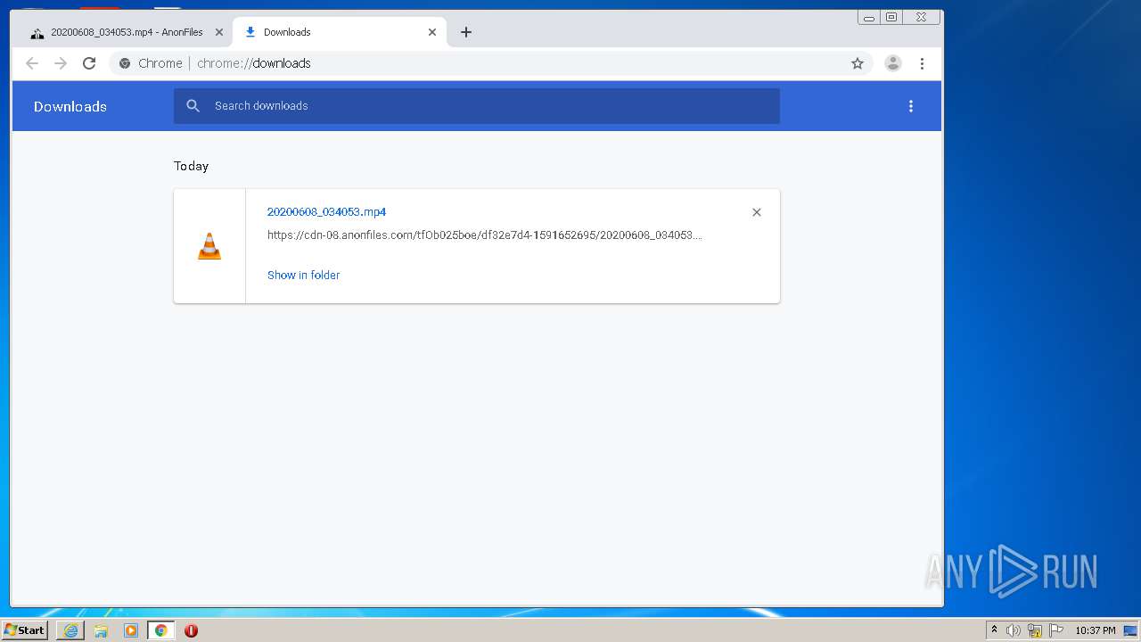Open Chrome's three-dot menu

(922, 63)
